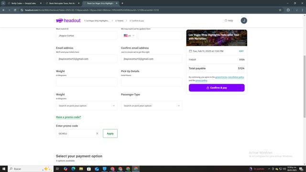
Task: Click the phone number input field
Action: coord(160,36)
